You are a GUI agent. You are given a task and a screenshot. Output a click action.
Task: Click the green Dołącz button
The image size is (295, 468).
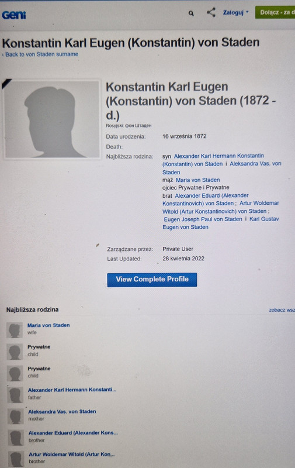click(275, 12)
